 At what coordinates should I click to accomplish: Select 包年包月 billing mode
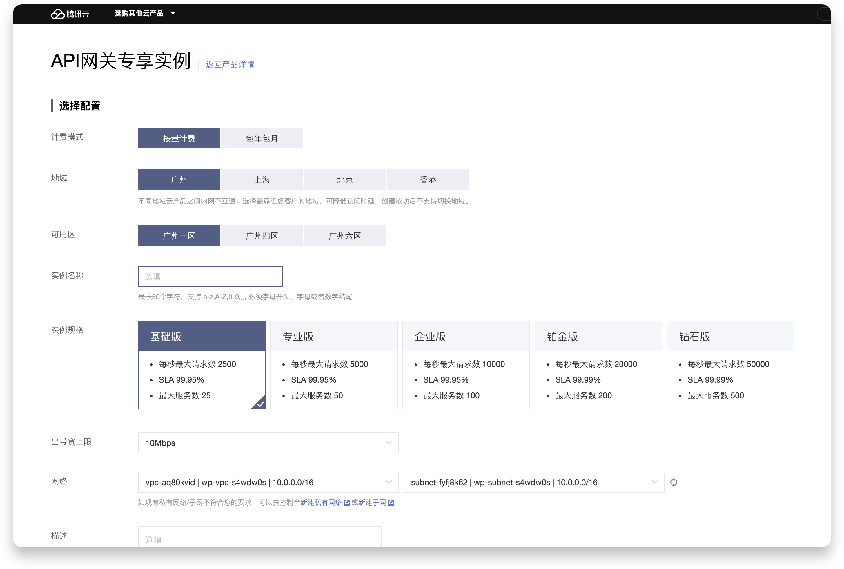[262, 138]
